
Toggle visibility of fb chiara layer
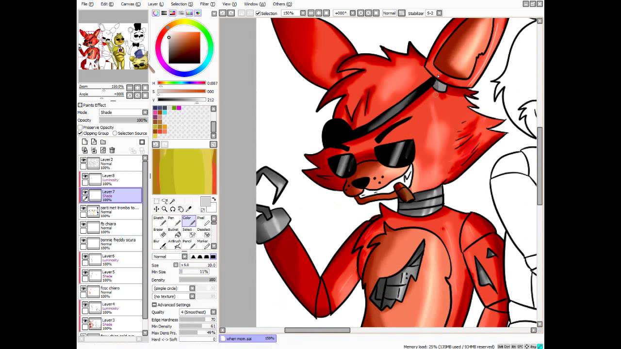tap(83, 224)
